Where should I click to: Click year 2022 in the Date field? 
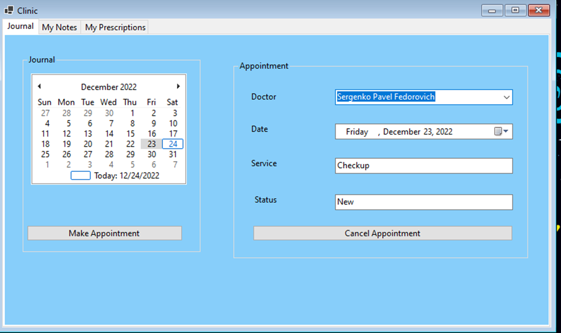[x=444, y=132]
